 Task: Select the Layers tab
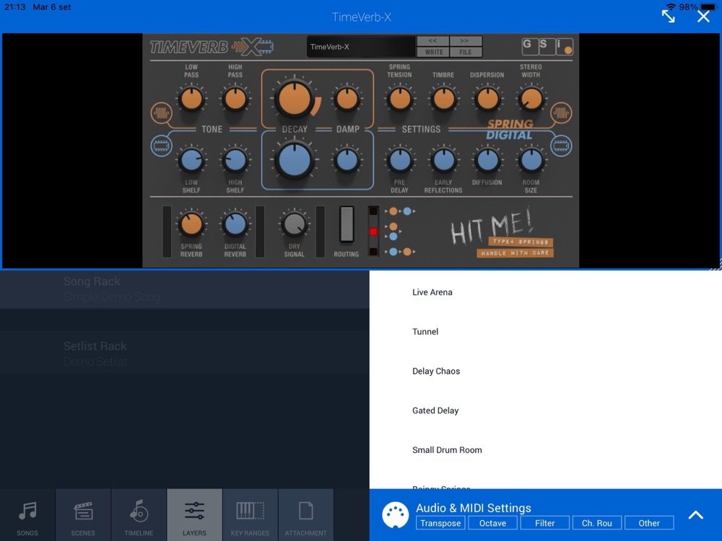point(194,515)
